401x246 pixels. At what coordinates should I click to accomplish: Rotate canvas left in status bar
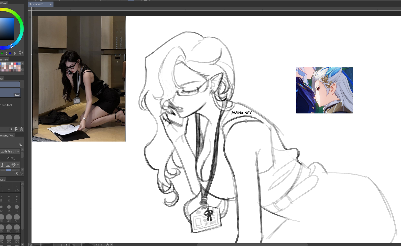point(97,245)
